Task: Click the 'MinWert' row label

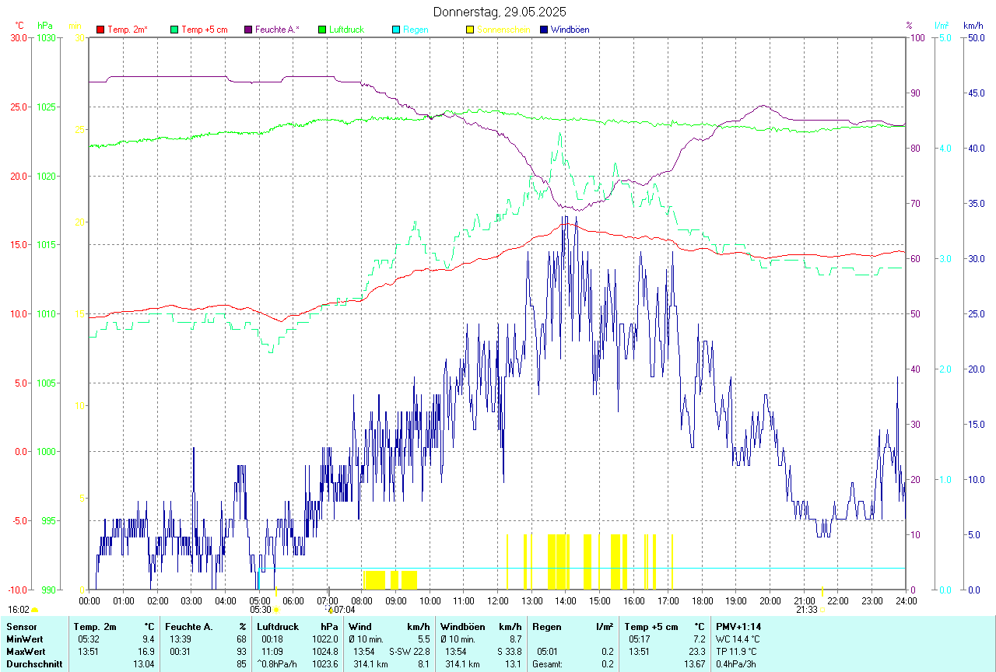Action: coord(24,639)
